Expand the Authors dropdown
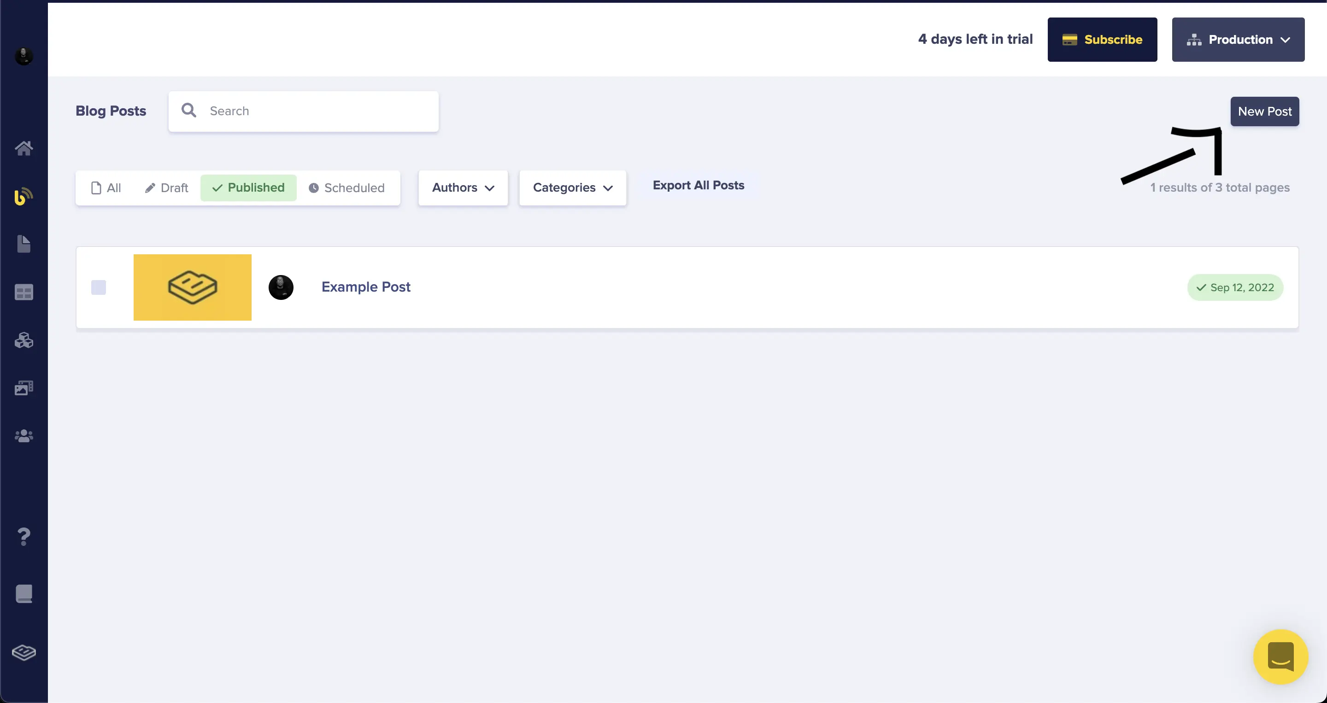Viewport: 1327px width, 703px height. 463,188
